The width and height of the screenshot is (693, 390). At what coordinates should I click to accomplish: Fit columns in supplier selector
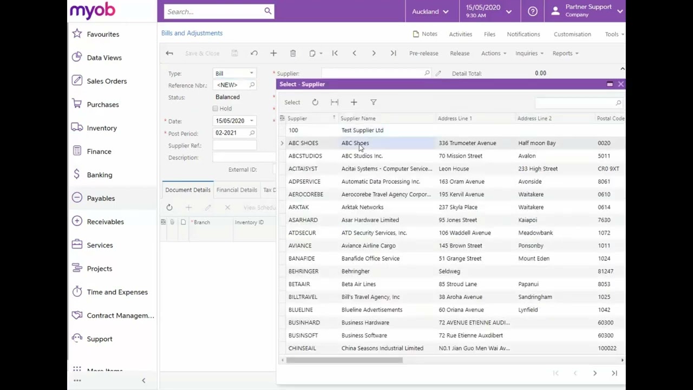coord(335,102)
